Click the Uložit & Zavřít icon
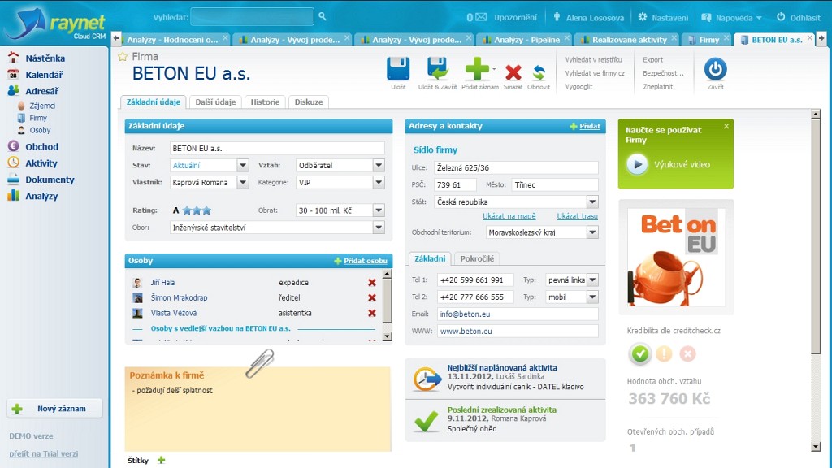The width and height of the screenshot is (832, 468). point(437,70)
